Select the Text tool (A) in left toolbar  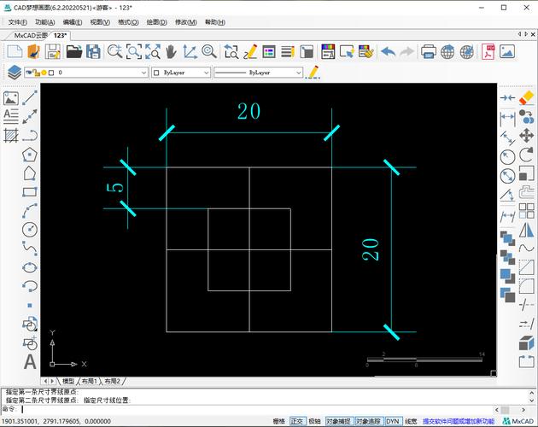coord(30,361)
